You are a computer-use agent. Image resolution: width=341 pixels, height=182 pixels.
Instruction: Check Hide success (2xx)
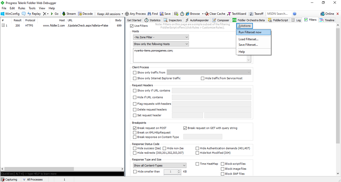coord(135,148)
